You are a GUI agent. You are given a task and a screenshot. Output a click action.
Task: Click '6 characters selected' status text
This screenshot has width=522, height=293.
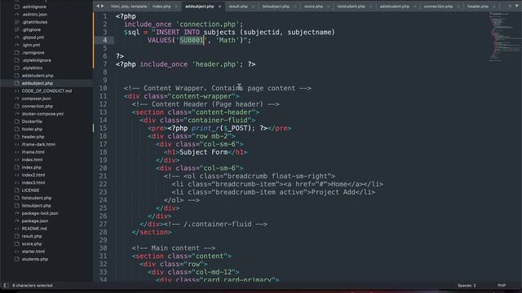[x=33, y=286]
